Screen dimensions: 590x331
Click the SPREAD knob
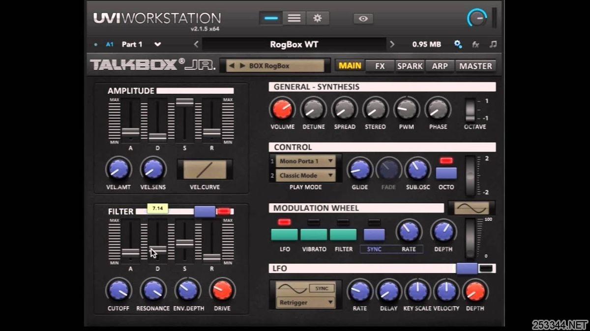tap(344, 108)
